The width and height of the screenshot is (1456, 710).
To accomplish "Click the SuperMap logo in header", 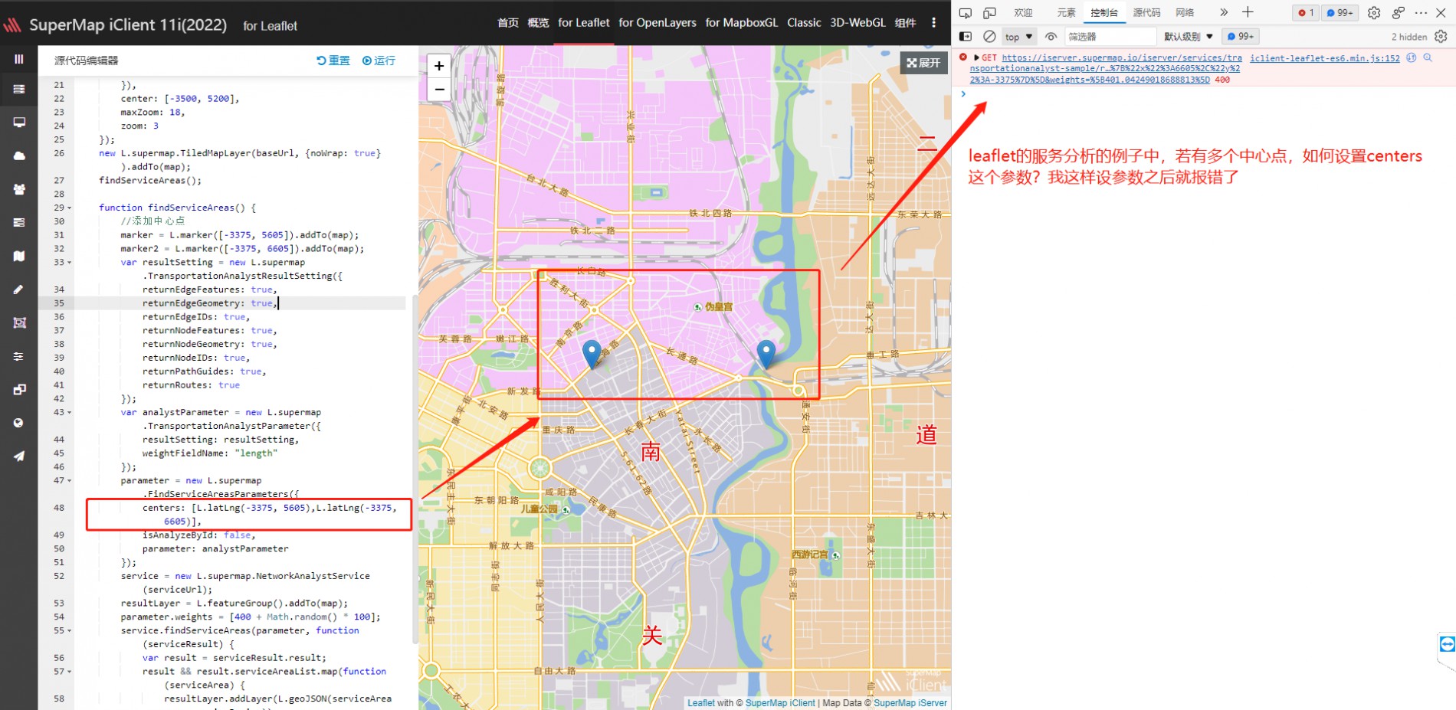I will pyautogui.click(x=12, y=25).
